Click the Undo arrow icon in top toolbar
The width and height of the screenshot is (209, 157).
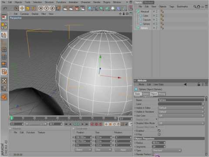click(5, 8)
